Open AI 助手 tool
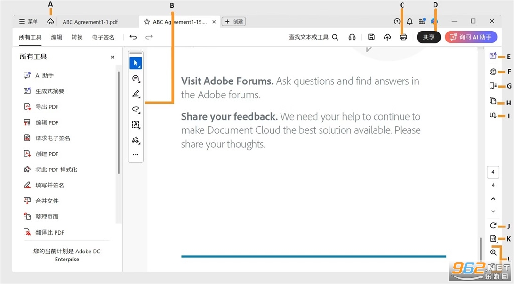 point(39,75)
